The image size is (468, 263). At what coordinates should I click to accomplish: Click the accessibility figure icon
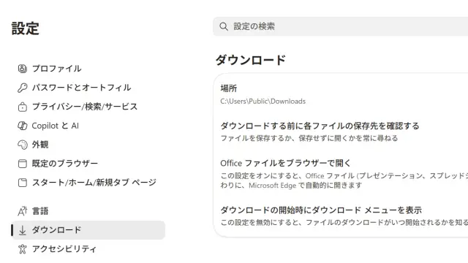pyautogui.click(x=23, y=249)
